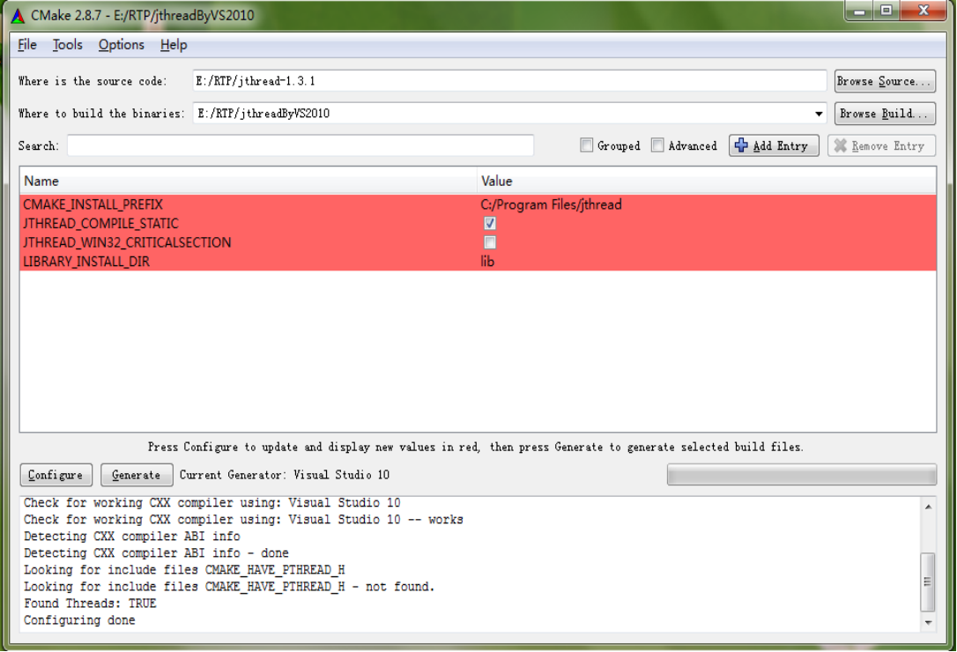Viewport: 957px width, 652px height.
Task: Minimize the CMake window
Action: point(859,11)
